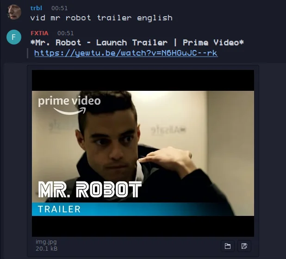Click the FXTIA username
Viewport: 286px width, 259px height.
click(39, 33)
